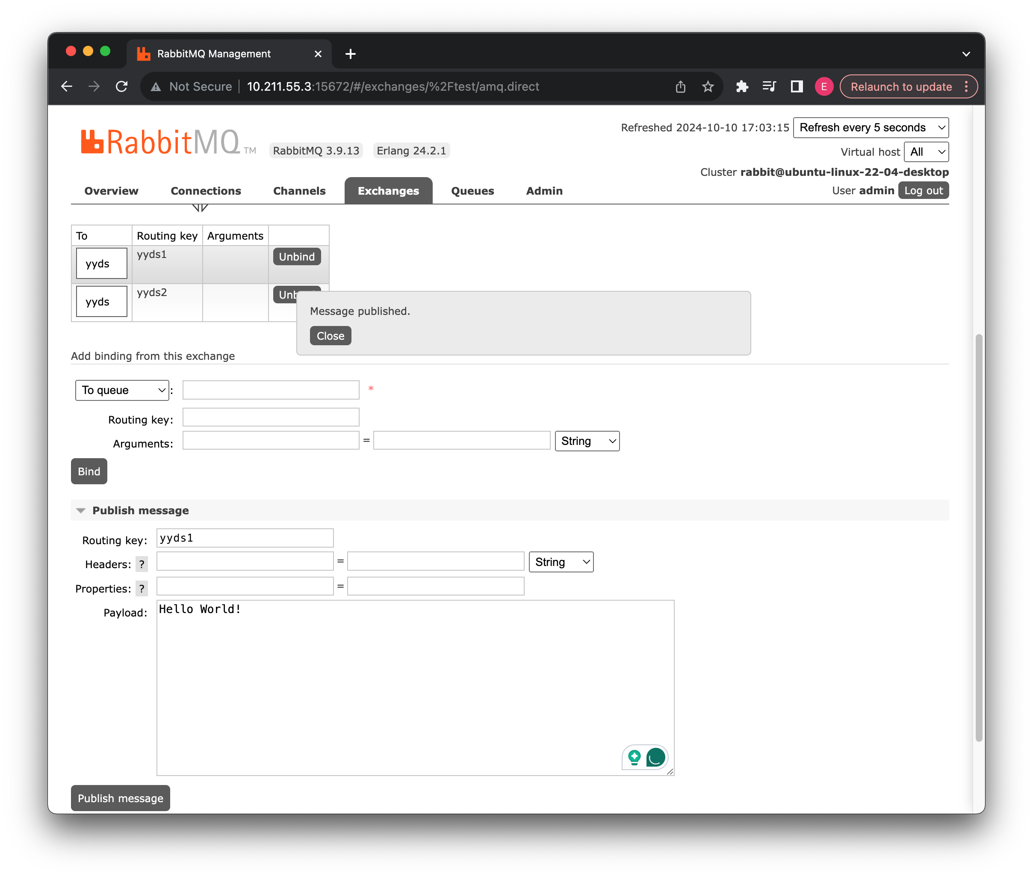This screenshot has width=1033, height=877.
Task: Toggle the browser side panel icon
Action: [797, 86]
